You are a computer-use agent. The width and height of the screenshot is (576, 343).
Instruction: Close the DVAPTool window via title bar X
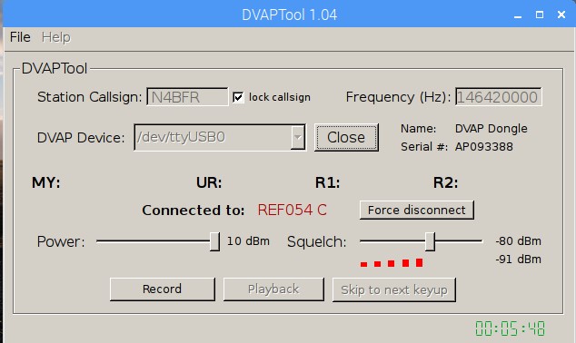561,15
